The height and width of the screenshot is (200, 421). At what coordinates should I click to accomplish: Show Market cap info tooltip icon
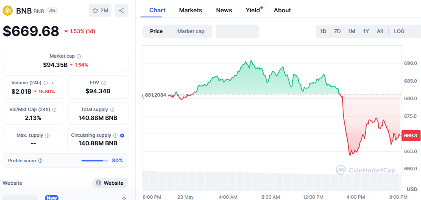click(79, 56)
